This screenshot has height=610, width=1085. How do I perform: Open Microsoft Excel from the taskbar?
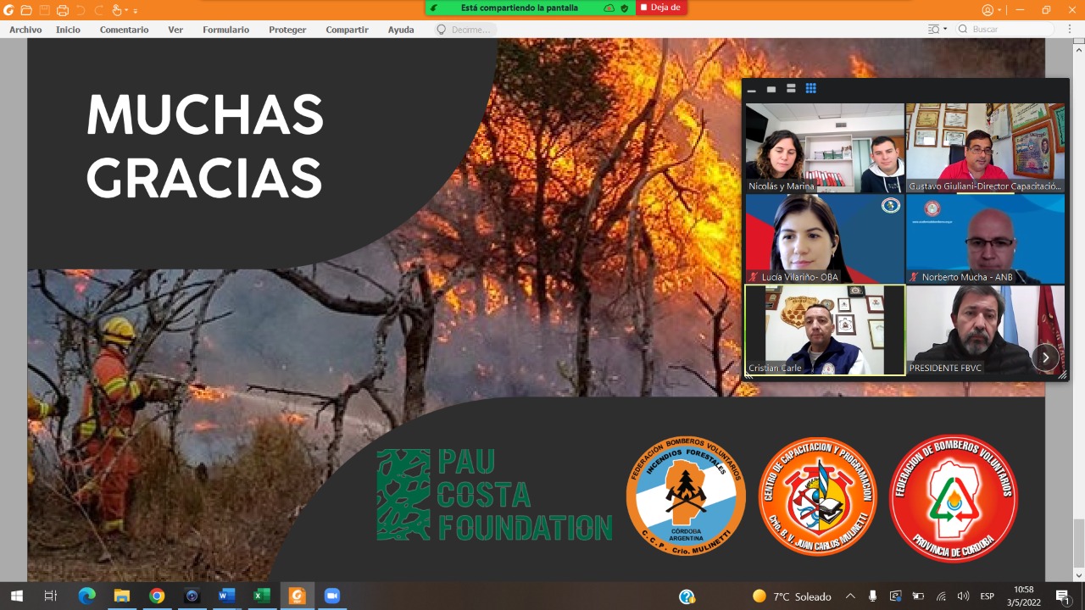point(261,596)
